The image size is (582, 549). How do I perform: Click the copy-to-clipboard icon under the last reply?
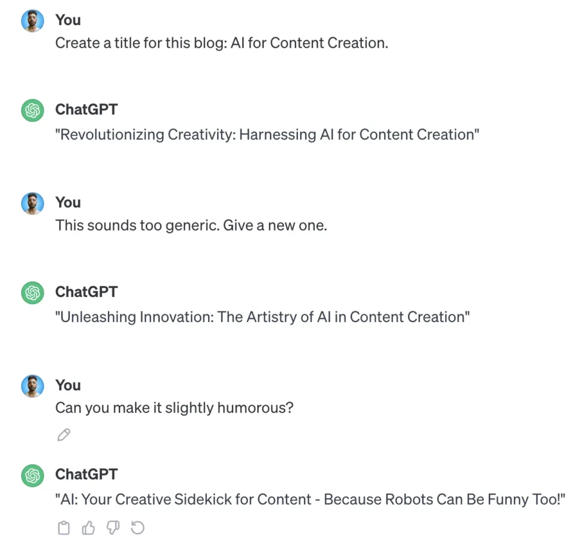tap(63, 528)
